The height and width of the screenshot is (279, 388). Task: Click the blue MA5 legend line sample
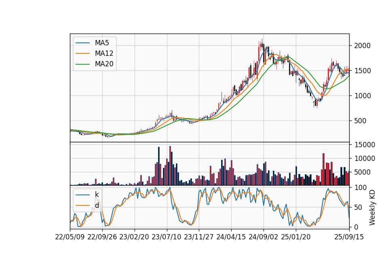click(x=82, y=43)
